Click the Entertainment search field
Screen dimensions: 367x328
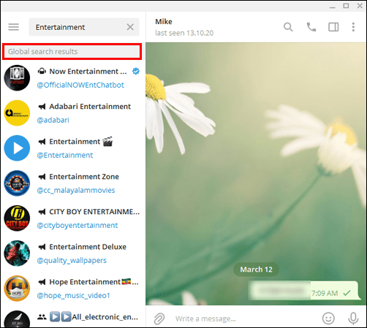pos(84,27)
